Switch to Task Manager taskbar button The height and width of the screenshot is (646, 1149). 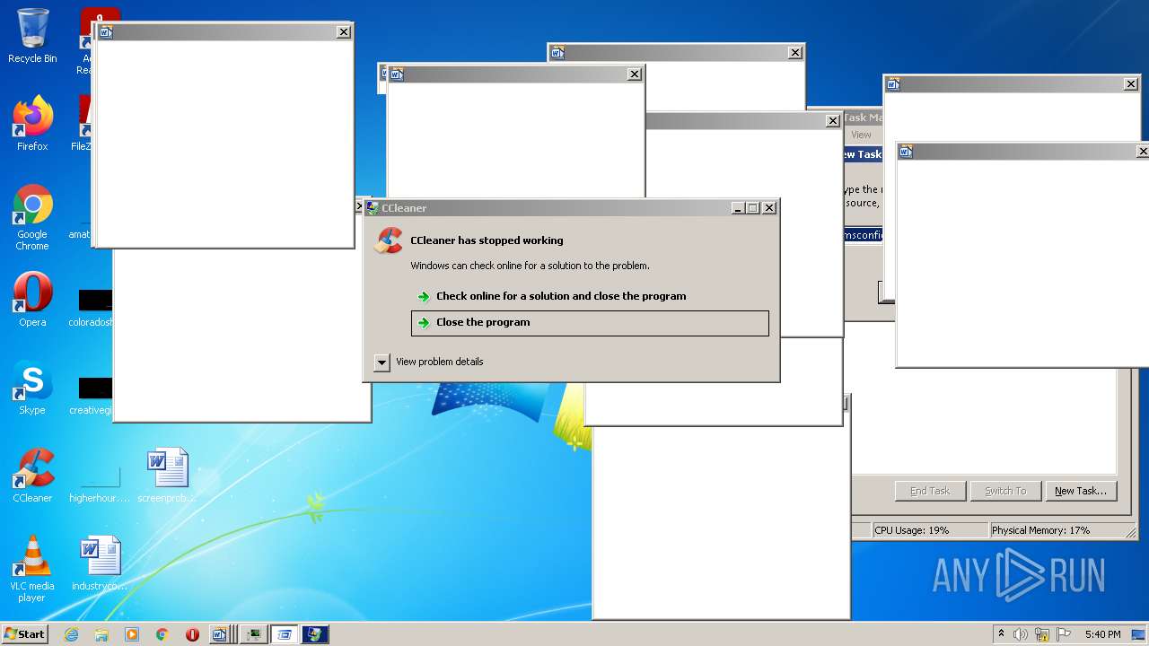(254, 634)
